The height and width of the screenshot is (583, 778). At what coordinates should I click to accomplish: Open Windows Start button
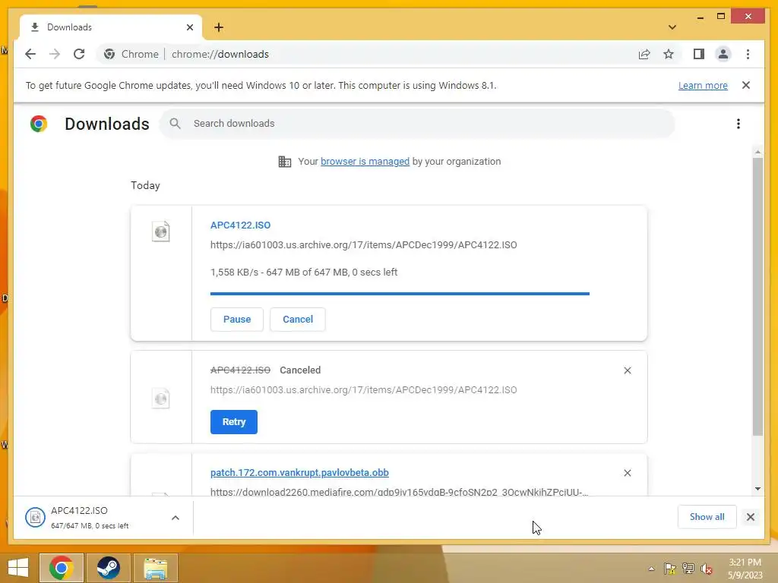(x=18, y=568)
